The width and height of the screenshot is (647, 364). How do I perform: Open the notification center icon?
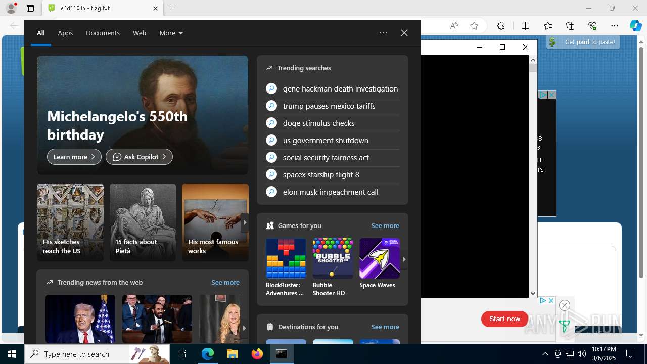[630, 354]
